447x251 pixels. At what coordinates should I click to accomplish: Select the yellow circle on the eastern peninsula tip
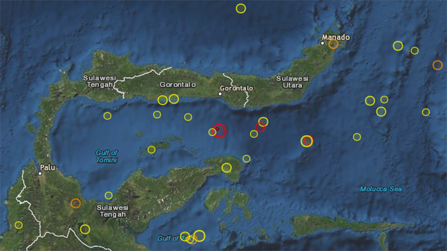pyautogui.click(x=226, y=168)
